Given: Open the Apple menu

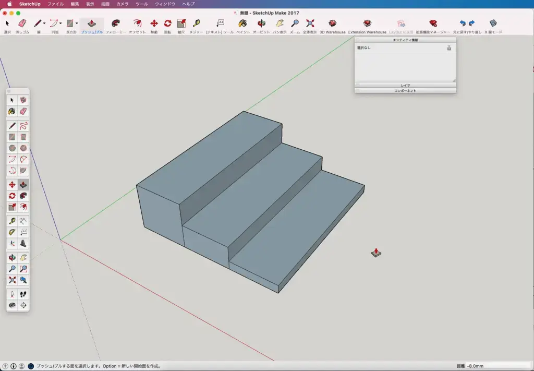Looking at the screenshot, I should coord(9,4).
